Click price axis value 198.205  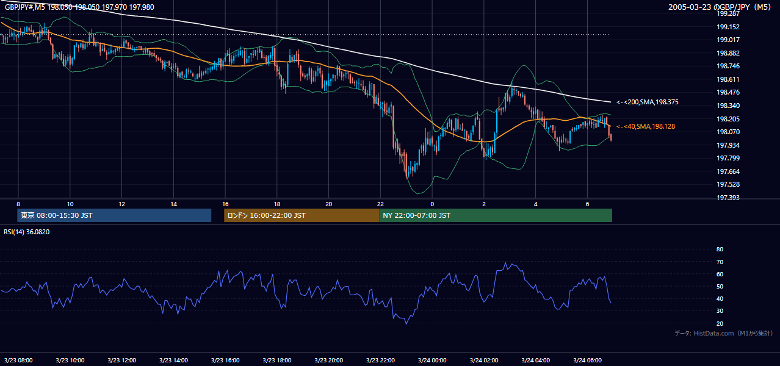click(x=729, y=119)
